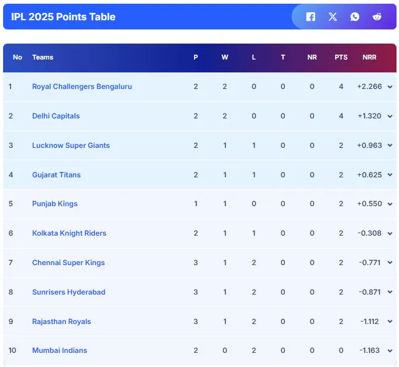
Task: Open Rajasthan Royals team link
Action: [x=61, y=322]
